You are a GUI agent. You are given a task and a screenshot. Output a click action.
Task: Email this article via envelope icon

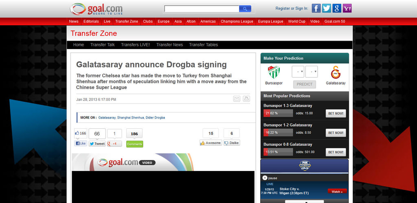click(x=237, y=99)
